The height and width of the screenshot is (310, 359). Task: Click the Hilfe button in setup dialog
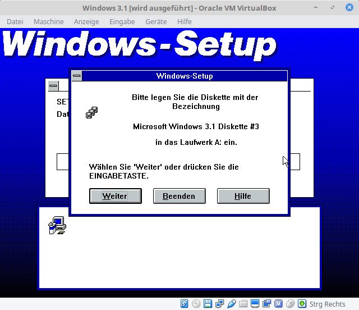tap(243, 196)
